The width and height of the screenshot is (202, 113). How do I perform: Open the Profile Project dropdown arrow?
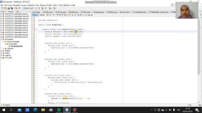click(x=56, y=8)
